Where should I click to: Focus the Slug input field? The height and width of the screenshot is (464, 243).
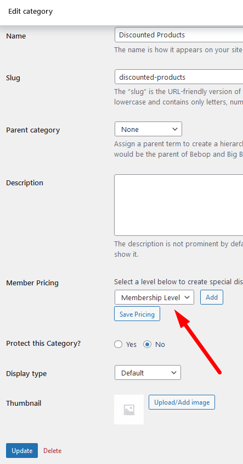point(179,77)
